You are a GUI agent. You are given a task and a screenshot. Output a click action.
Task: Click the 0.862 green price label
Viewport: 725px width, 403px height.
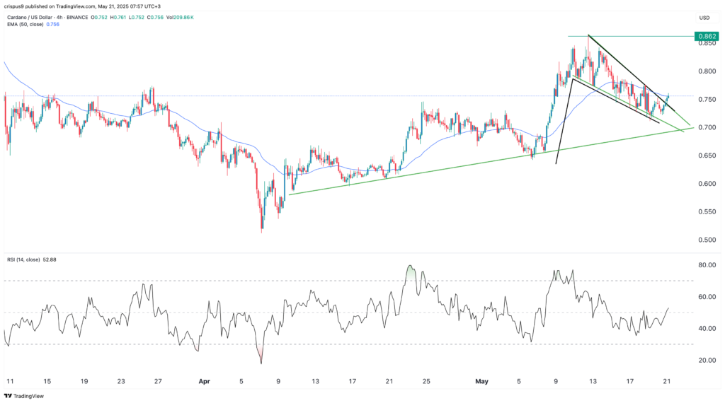(x=705, y=36)
